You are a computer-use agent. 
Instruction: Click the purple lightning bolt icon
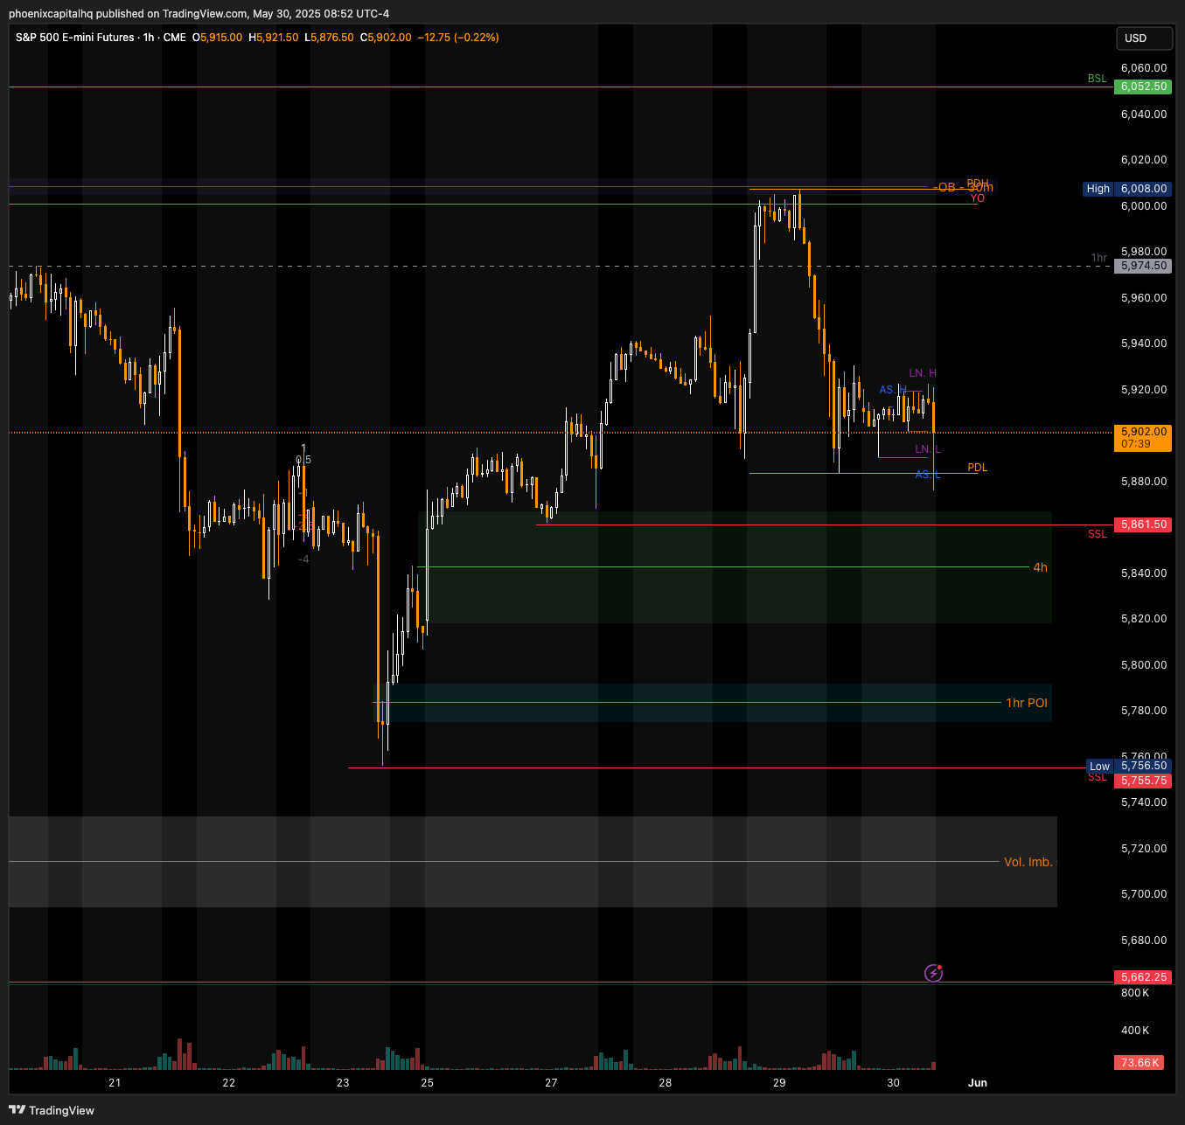pyautogui.click(x=934, y=973)
